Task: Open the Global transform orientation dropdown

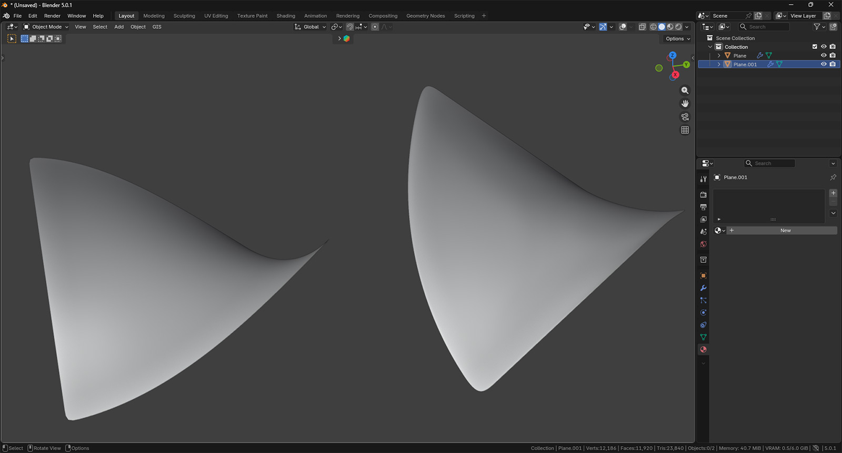Action: tap(310, 27)
